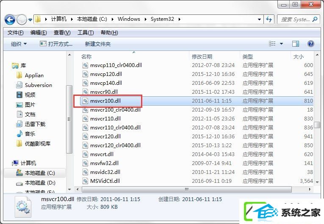
Task: Click the refresh icon beside address bar
Action: pos(269,20)
